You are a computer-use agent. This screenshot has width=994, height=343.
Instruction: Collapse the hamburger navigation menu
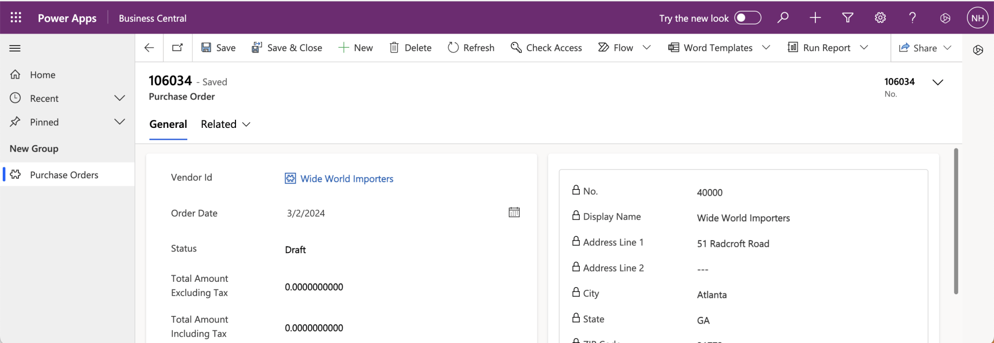(15, 48)
